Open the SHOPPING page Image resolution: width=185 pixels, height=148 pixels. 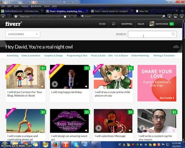127,24
